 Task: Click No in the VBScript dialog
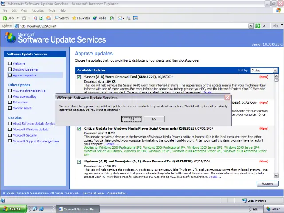pyautogui.click(x=154, y=119)
